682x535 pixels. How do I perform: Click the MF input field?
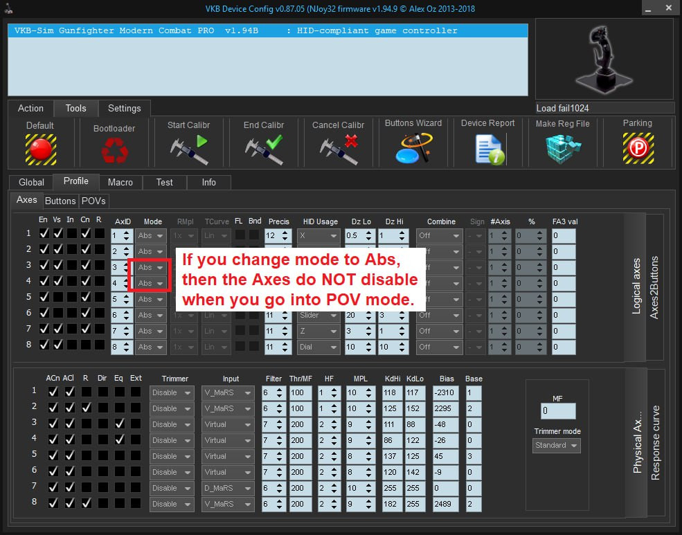coord(559,411)
